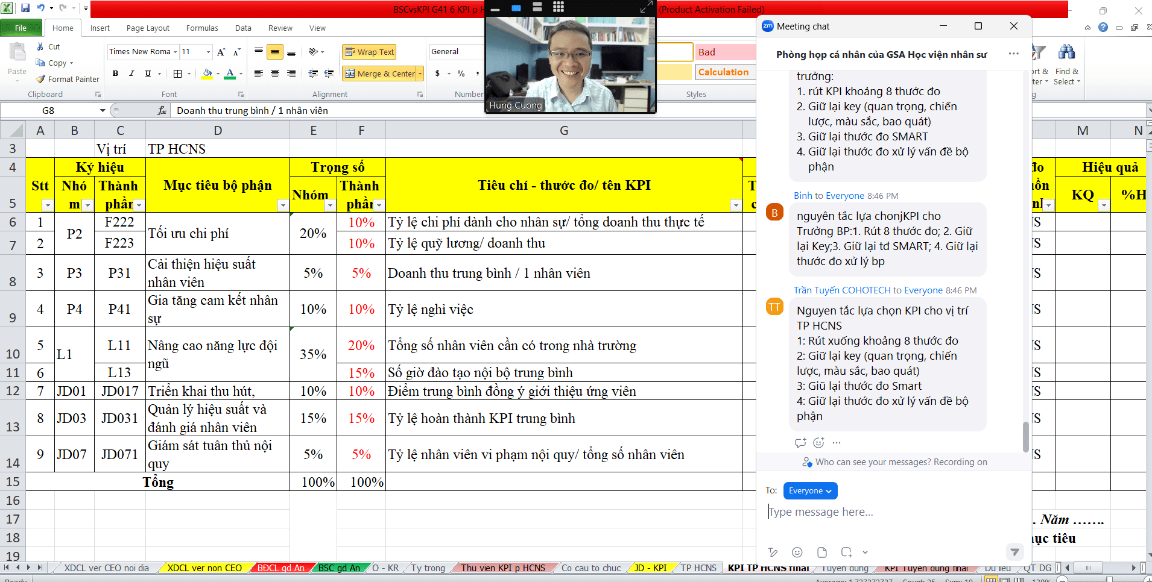Open filter dropdown on Mục tiêu bộ phận
The image size is (1152, 582).
coord(283,205)
